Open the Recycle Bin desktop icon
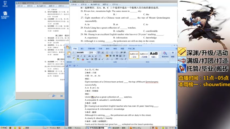Screen dimensions: 230x129 click(5, 4)
